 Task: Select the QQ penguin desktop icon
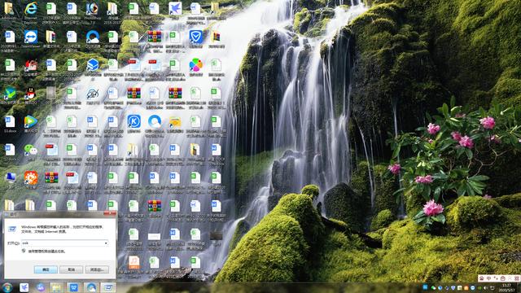(31, 94)
